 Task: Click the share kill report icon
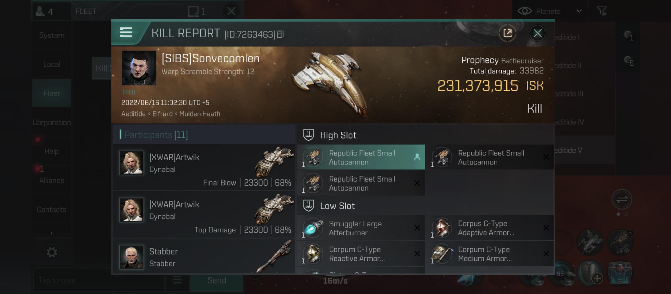[507, 33]
